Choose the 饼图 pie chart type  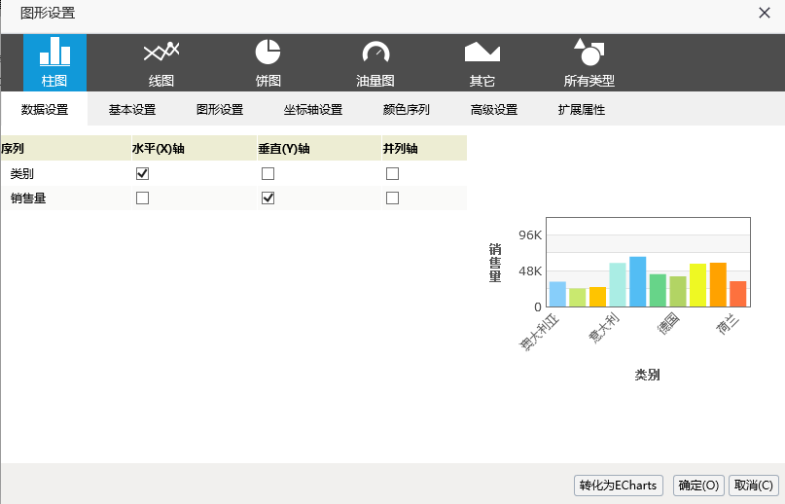click(268, 62)
